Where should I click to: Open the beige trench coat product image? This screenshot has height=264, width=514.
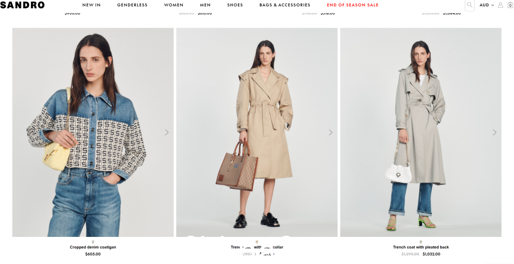tap(257, 132)
